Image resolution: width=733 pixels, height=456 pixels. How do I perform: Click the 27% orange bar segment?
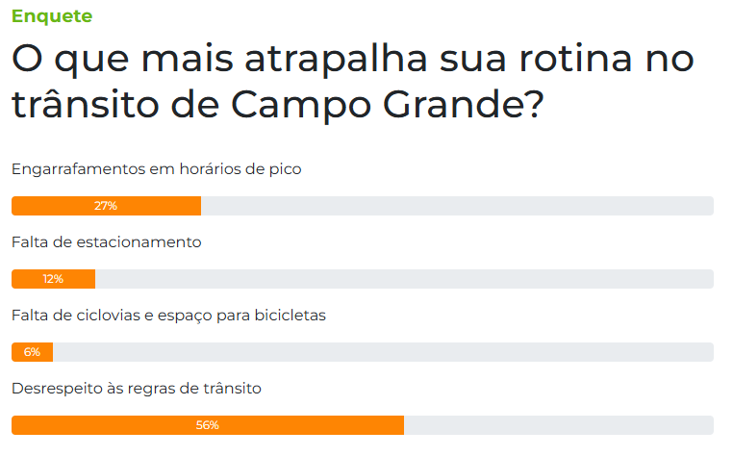pos(106,206)
